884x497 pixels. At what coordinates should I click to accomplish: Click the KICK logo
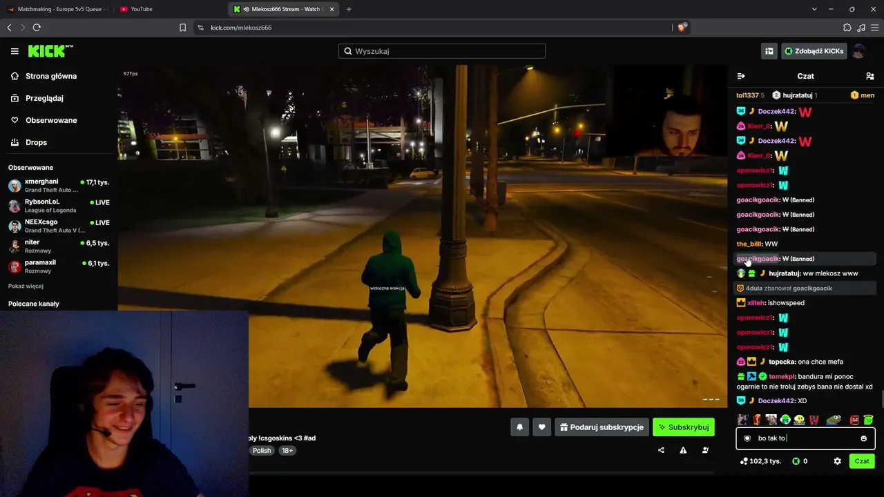click(50, 51)
